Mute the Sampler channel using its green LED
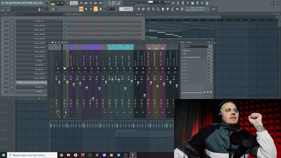This screenshot has width=281, height=158. [x=3, y=91]
